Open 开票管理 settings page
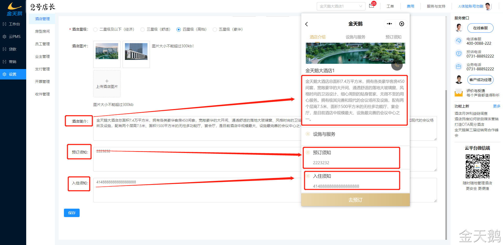The width and height of the screenshot is (503, 245). (x=42, y=82)
